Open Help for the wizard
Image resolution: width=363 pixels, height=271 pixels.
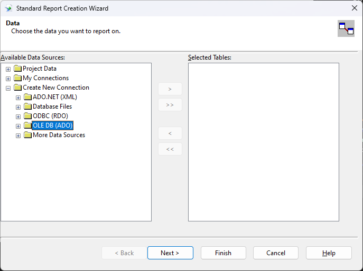pos(329,253)
